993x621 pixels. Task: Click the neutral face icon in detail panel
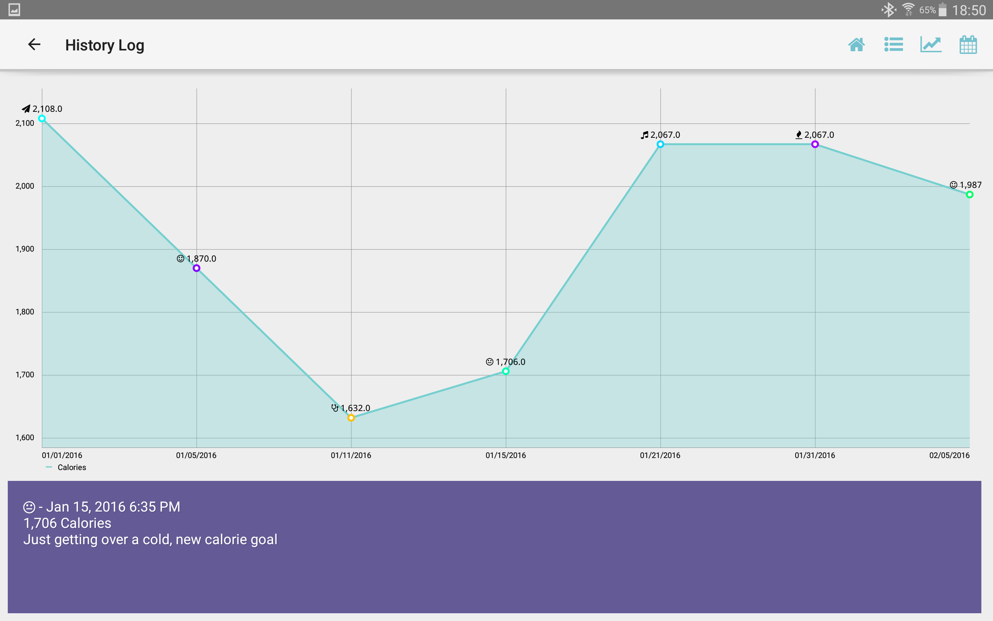(x=29, y=507)
